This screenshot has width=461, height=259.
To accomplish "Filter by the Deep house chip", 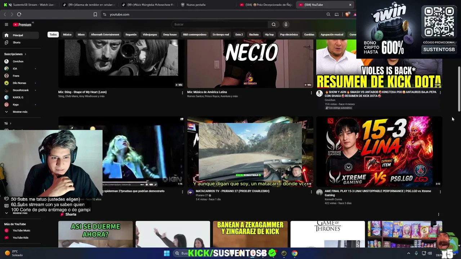I will pyautogui.click(x=170, y=35).
